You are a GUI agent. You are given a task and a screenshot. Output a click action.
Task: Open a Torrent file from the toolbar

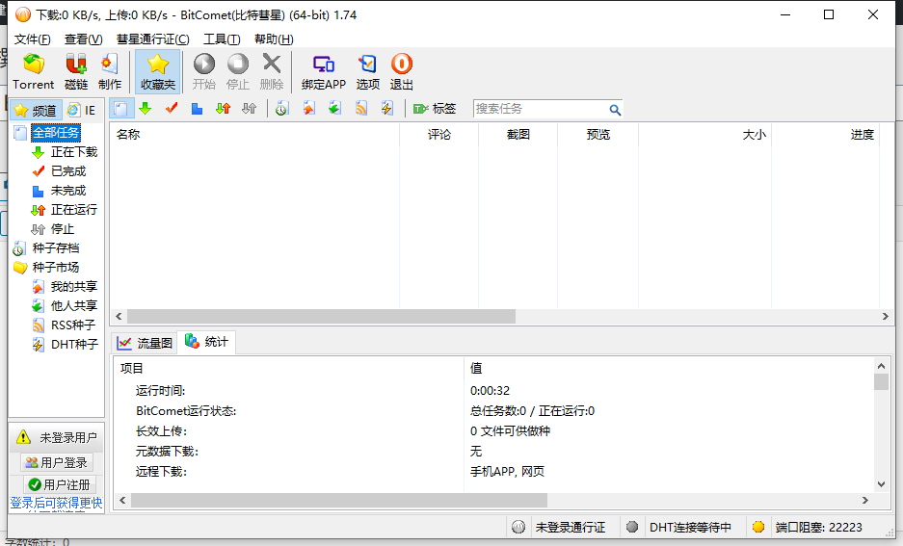point(34,72)
